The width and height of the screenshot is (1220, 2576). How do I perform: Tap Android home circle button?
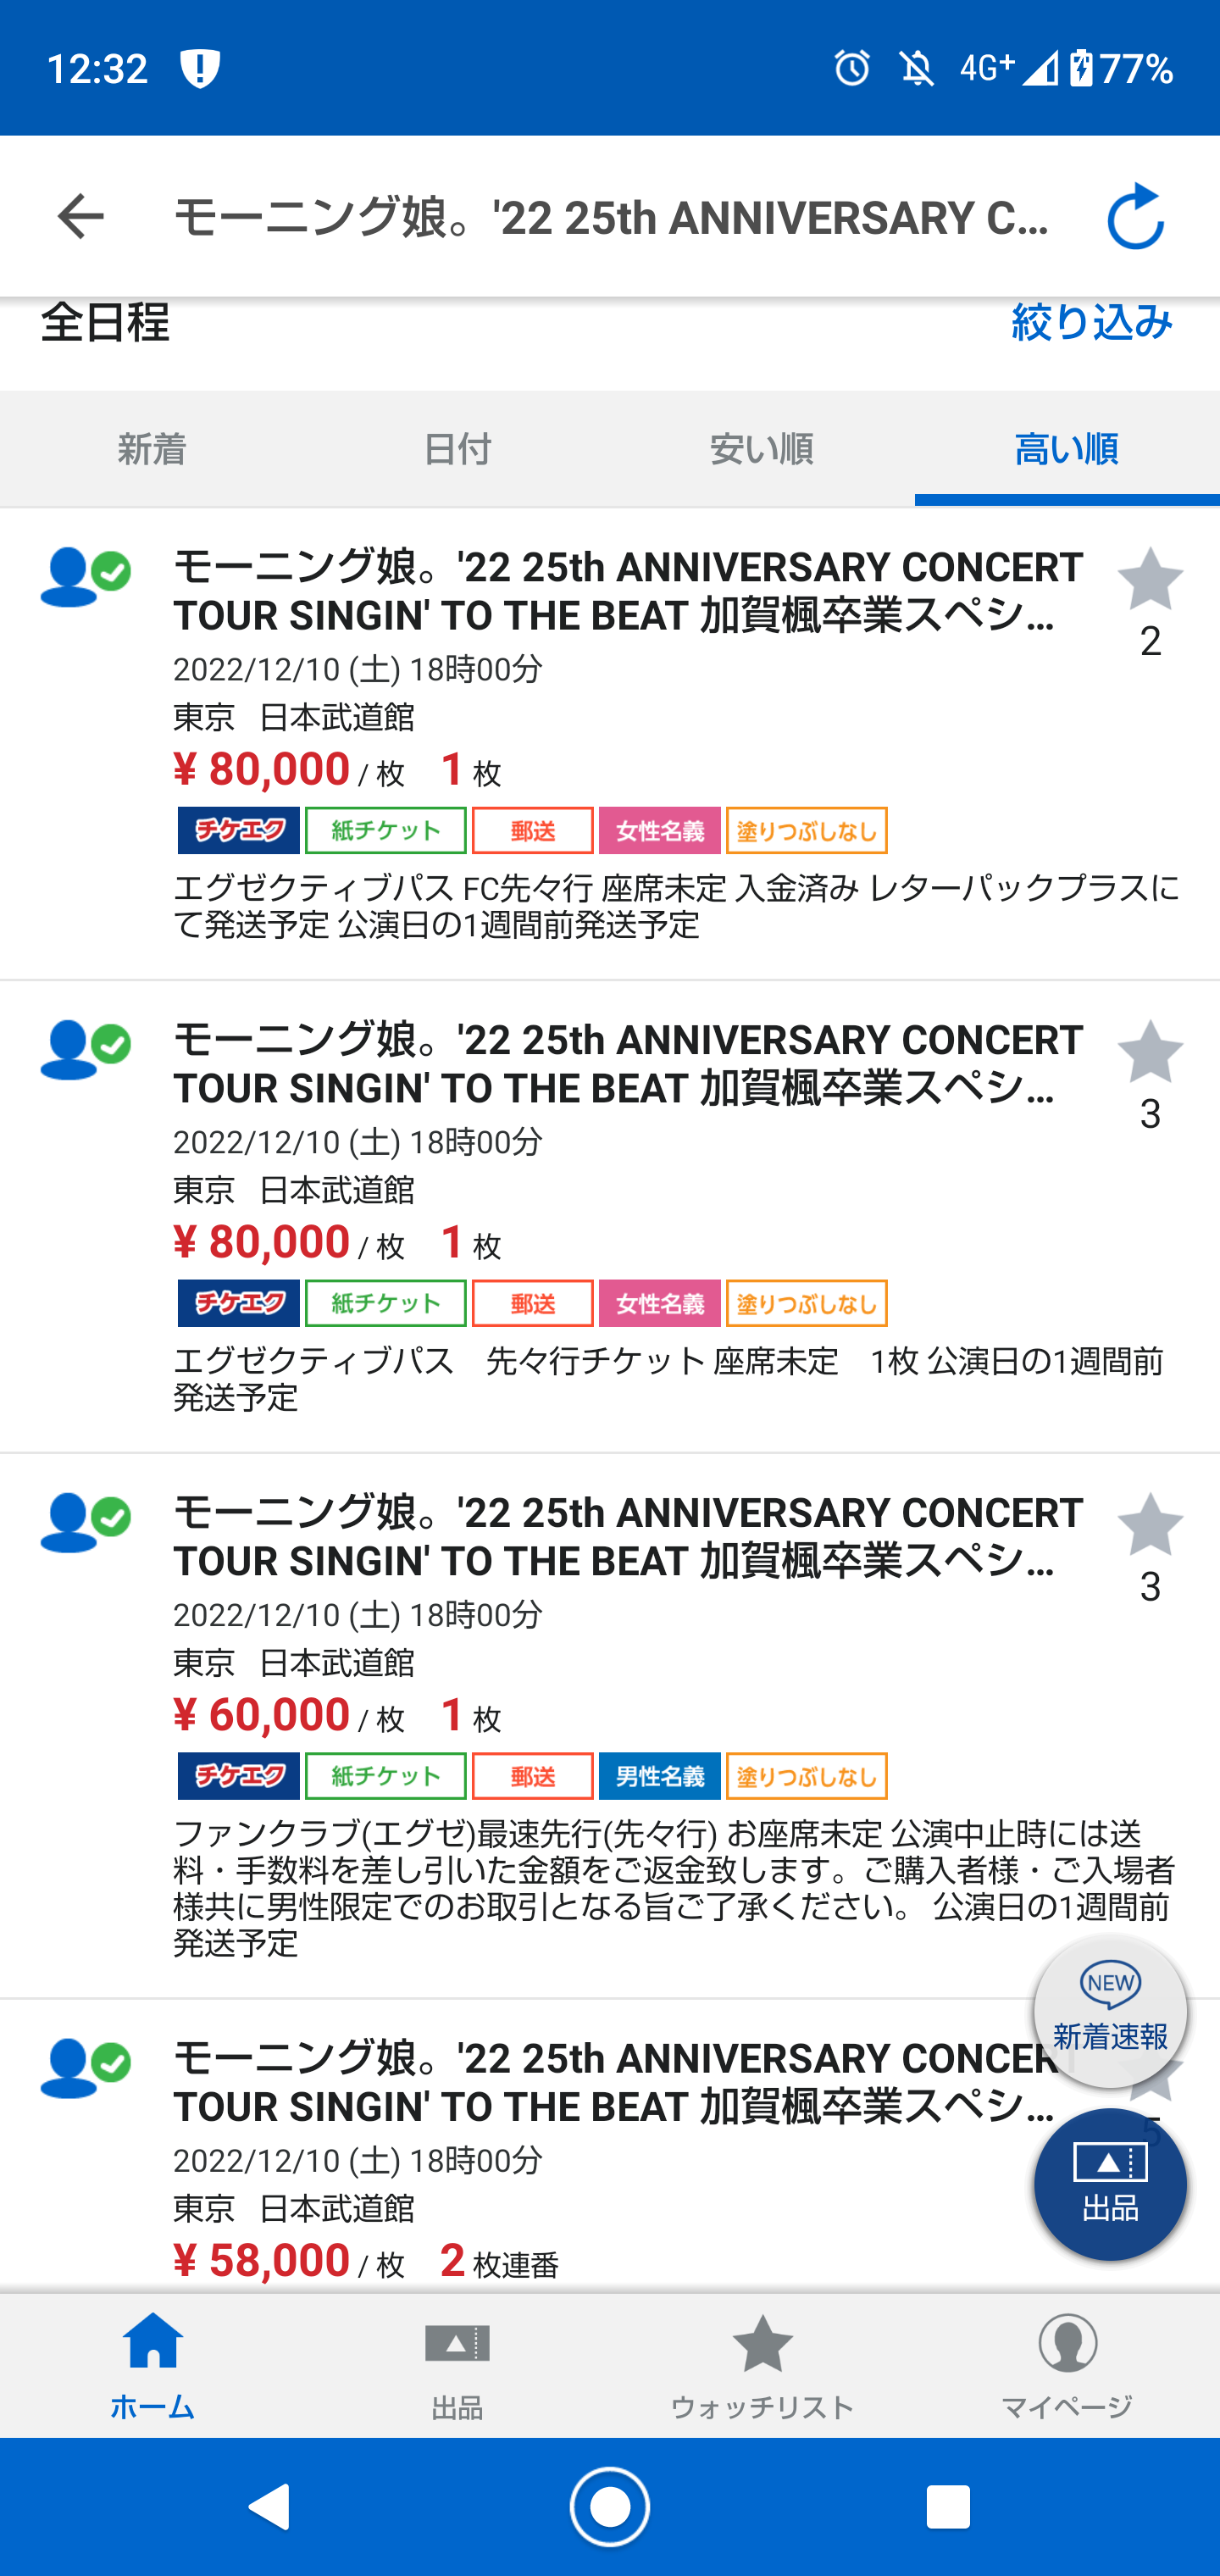[x=610, y=2507]
